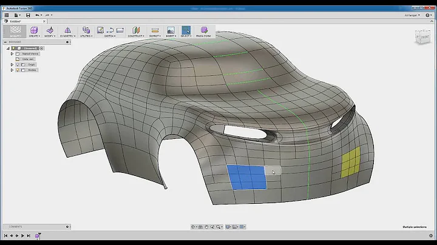Click the Create Sketch icon
Image resolution: width=437 pixels, height=245 pixels.
click(100, 30)
